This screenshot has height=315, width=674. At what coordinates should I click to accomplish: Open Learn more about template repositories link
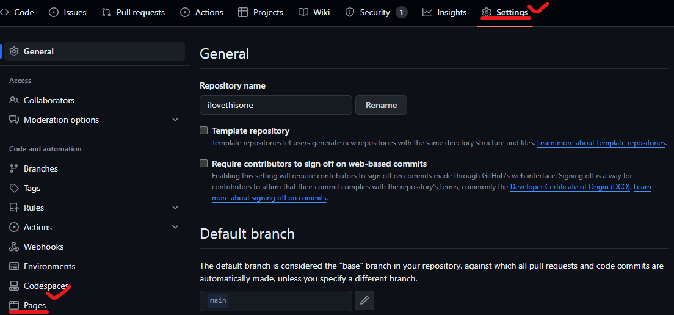(x=601, y=143)
